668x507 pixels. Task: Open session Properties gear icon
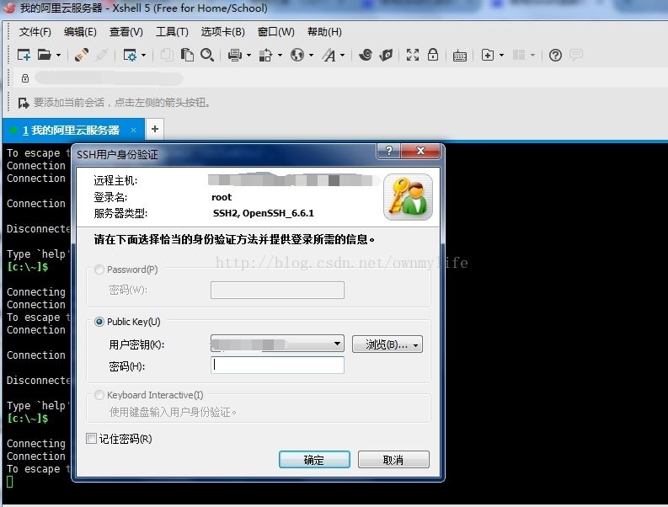point(130,56)
